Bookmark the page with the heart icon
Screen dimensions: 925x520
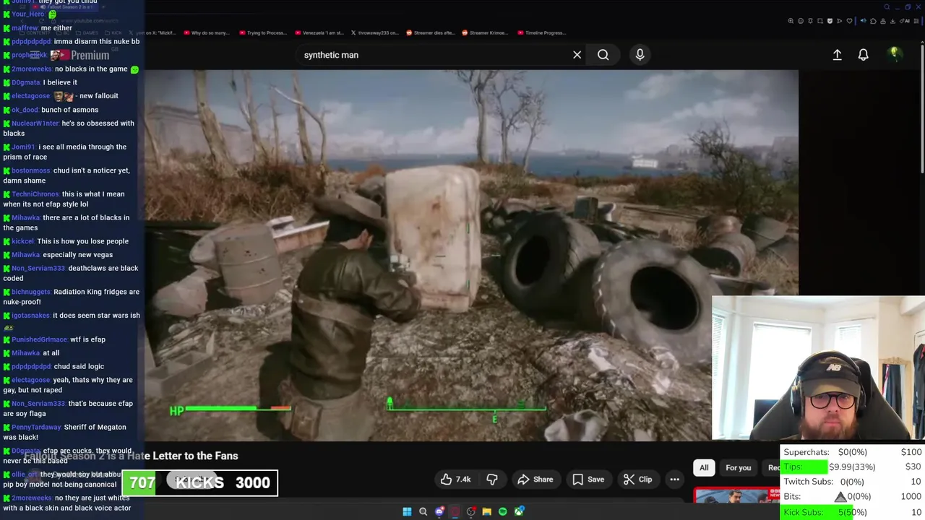click(849, 21)
